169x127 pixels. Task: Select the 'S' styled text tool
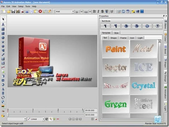[3, 63]
